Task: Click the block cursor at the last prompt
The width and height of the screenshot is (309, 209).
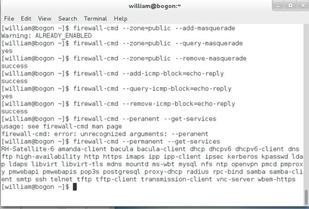Action: coord(75,187)
